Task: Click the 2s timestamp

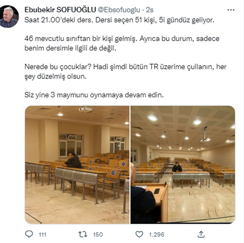Action: [149, 10]
